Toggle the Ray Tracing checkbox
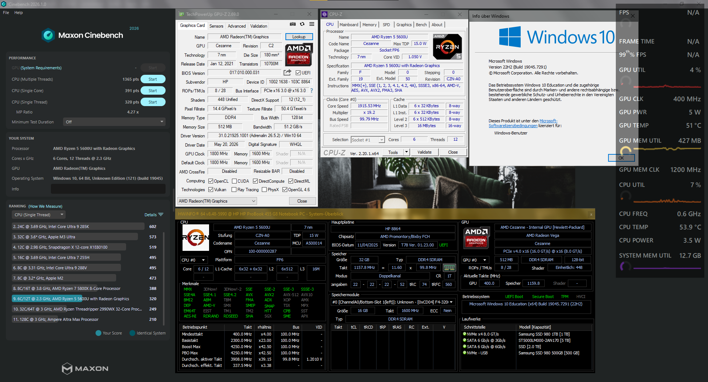The width and height of the screenshot is (708, 382). coord(234,190)
